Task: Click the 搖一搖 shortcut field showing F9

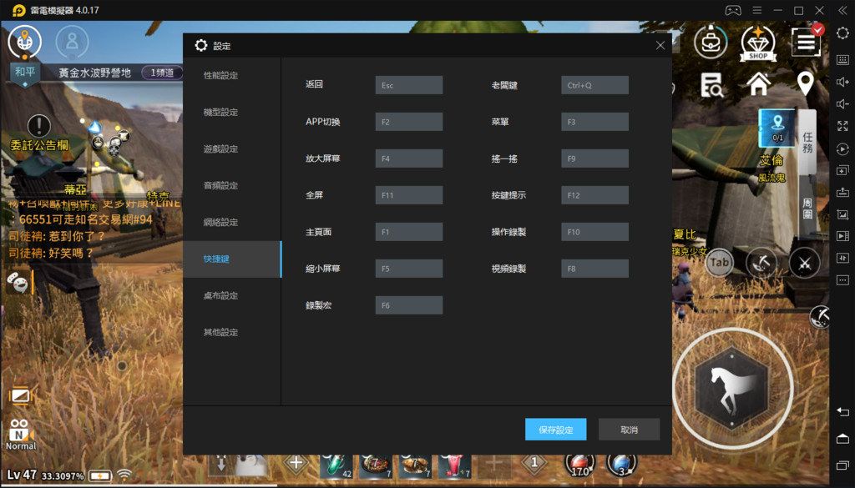Action: click(x=594, y=158)
